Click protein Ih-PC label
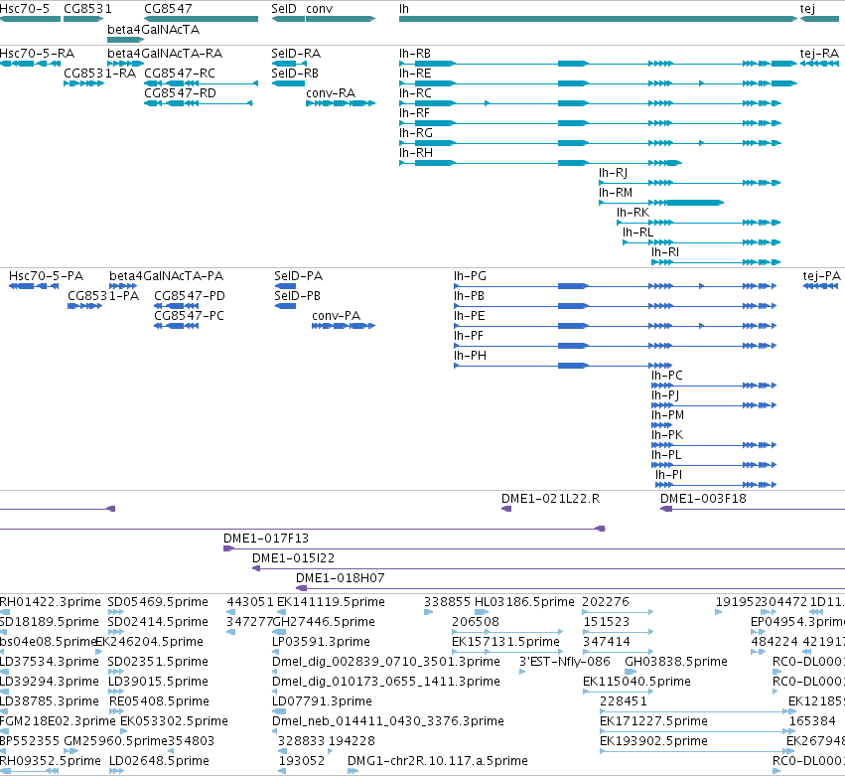 [x=667, y=376]
